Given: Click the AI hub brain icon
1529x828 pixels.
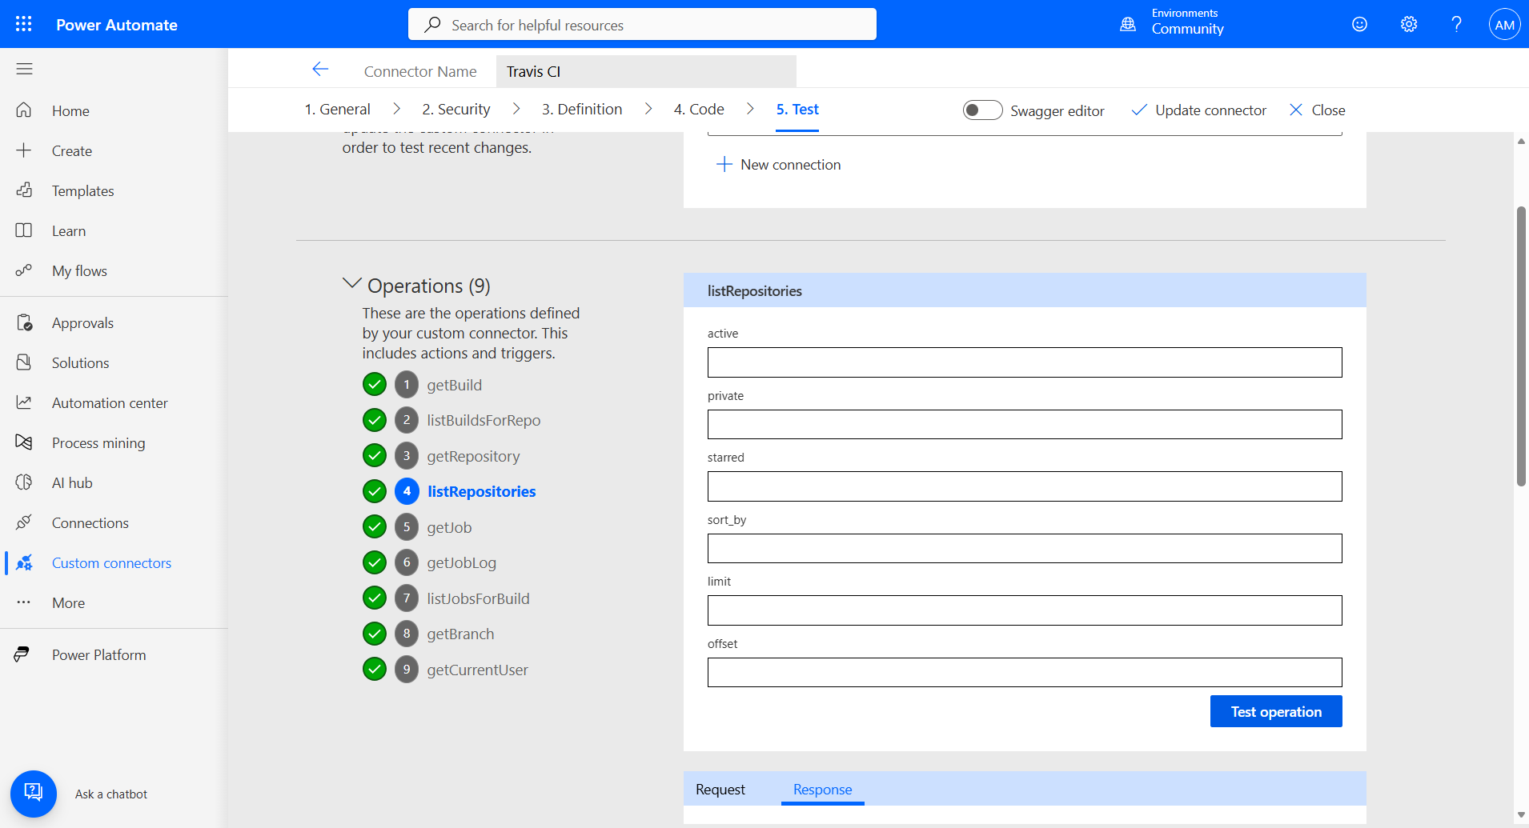Looking at the screenshot, I should click(24, 482).
